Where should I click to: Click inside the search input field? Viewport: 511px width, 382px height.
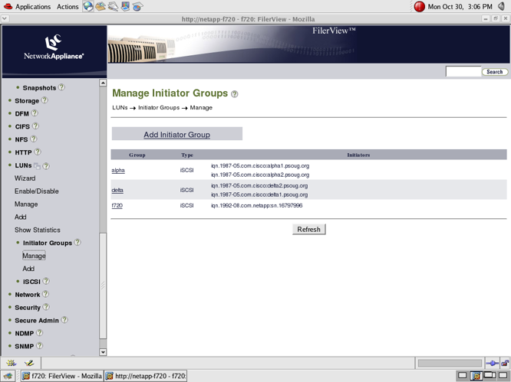pos(463,71)
